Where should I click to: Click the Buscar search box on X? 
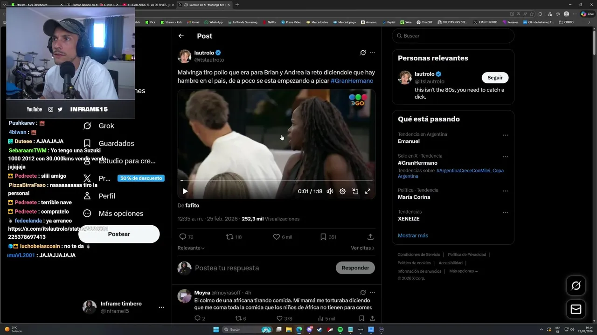[x=453, y=36]
